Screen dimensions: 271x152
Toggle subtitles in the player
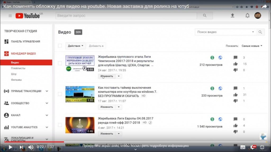tap(243, 147)
